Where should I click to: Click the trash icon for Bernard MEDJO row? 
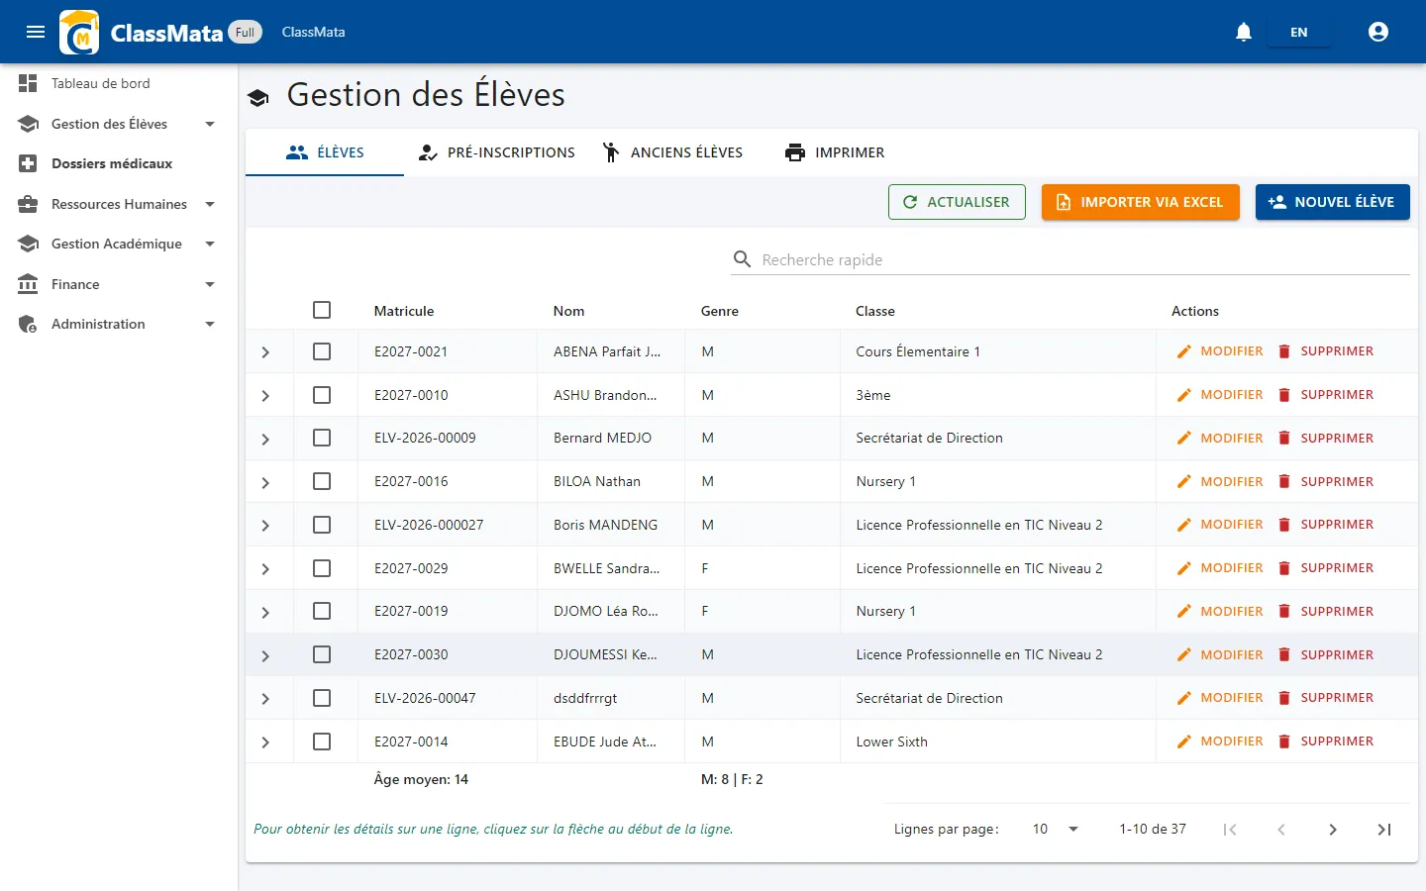point(1284,438)
